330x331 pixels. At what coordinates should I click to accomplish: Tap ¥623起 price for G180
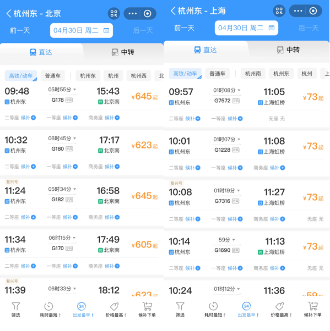pyautogui.click(x=144, y=145)
